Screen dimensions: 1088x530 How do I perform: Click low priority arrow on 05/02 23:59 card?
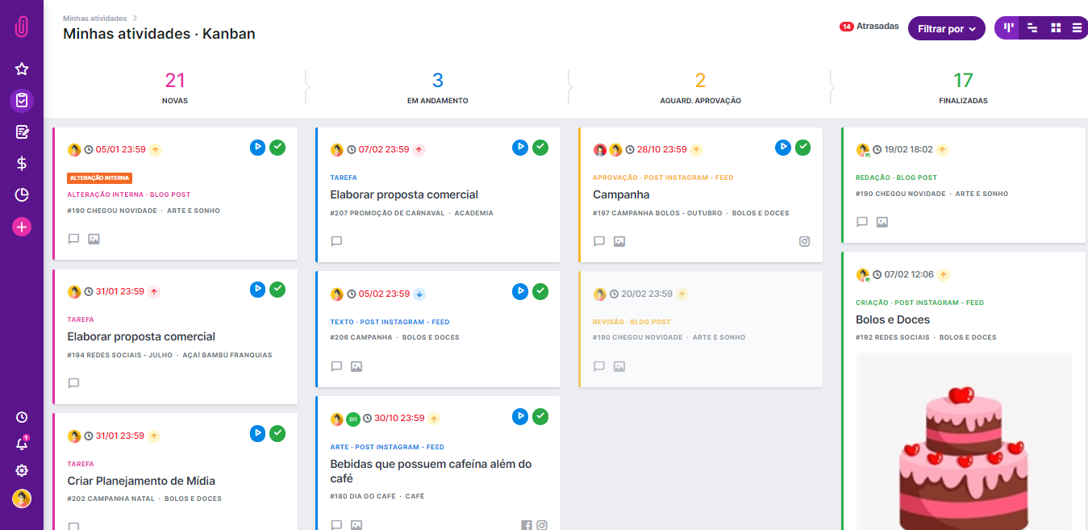[x=419, y=294]
